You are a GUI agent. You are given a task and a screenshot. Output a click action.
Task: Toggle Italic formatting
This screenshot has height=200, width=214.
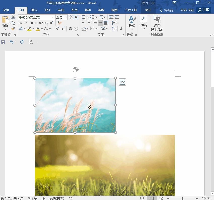26,23
